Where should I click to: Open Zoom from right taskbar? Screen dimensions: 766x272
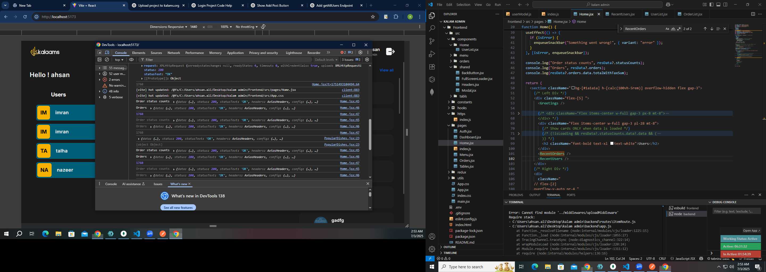tap(639, 267)
